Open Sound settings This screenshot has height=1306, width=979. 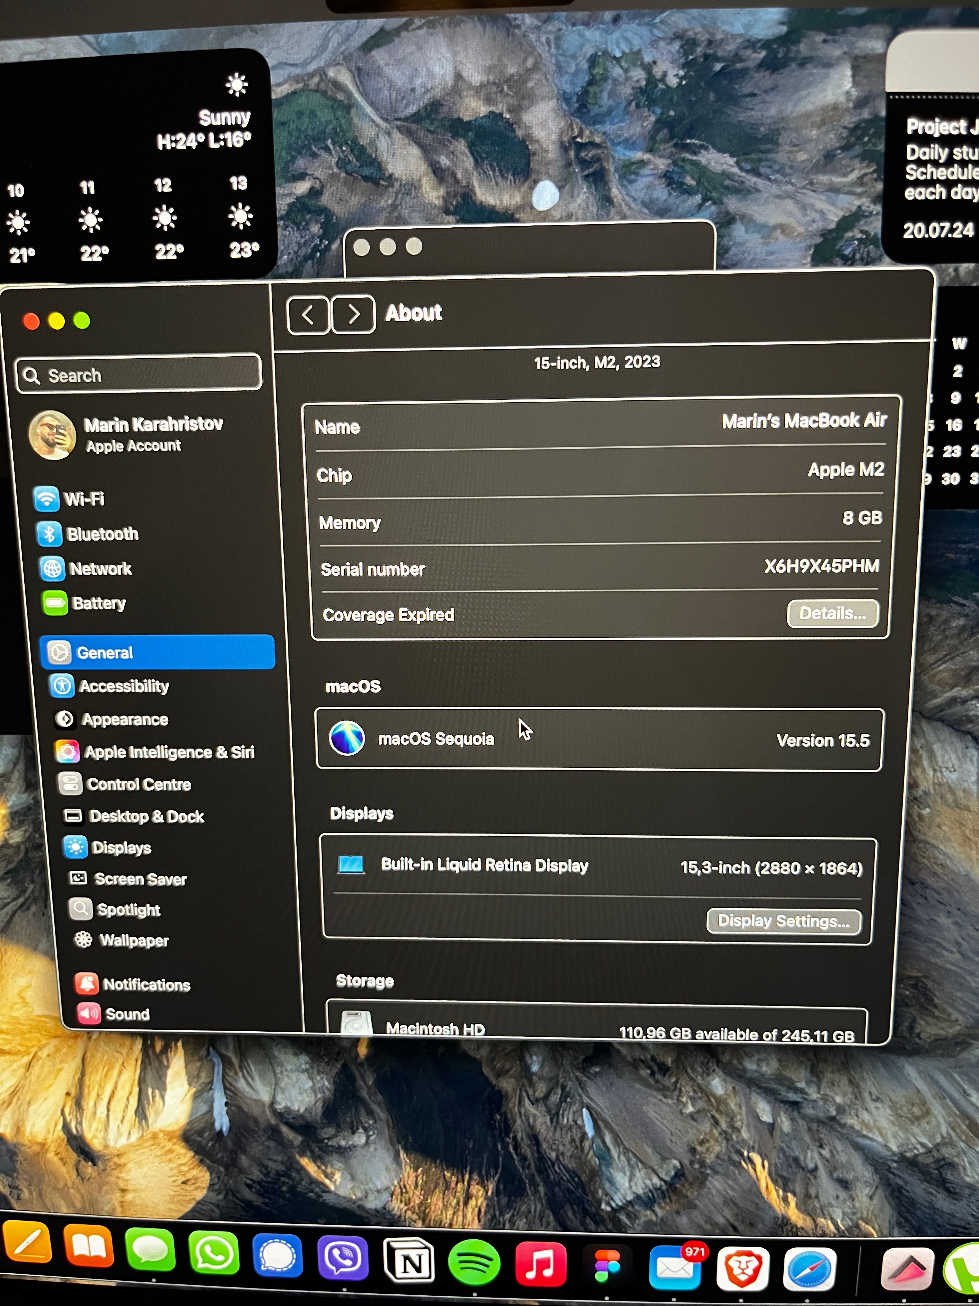(x=113, y=1014)
